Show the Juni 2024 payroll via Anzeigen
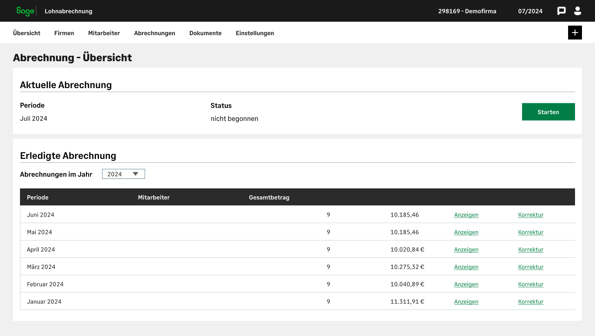Image resolution: width=595 pixels, height=336 pixels. pyautogui.click(x=466, y=215)
